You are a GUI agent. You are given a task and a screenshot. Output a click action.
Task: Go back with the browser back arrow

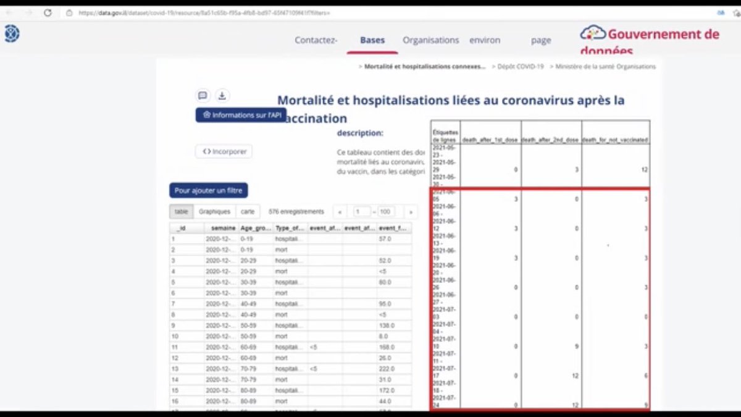point(10,12)
